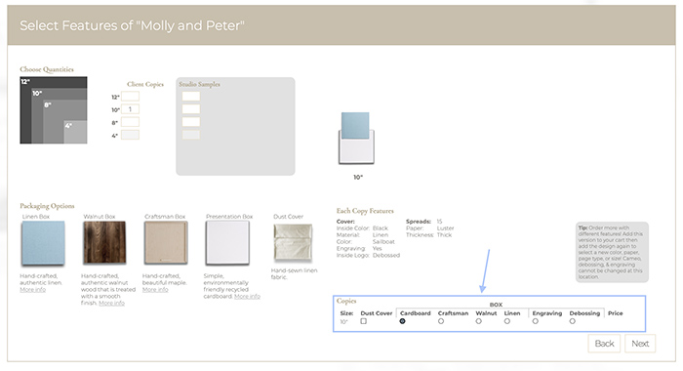Click the 10" album preview image
This screenshot has width=683, height=371.
[x=356, y=139]
